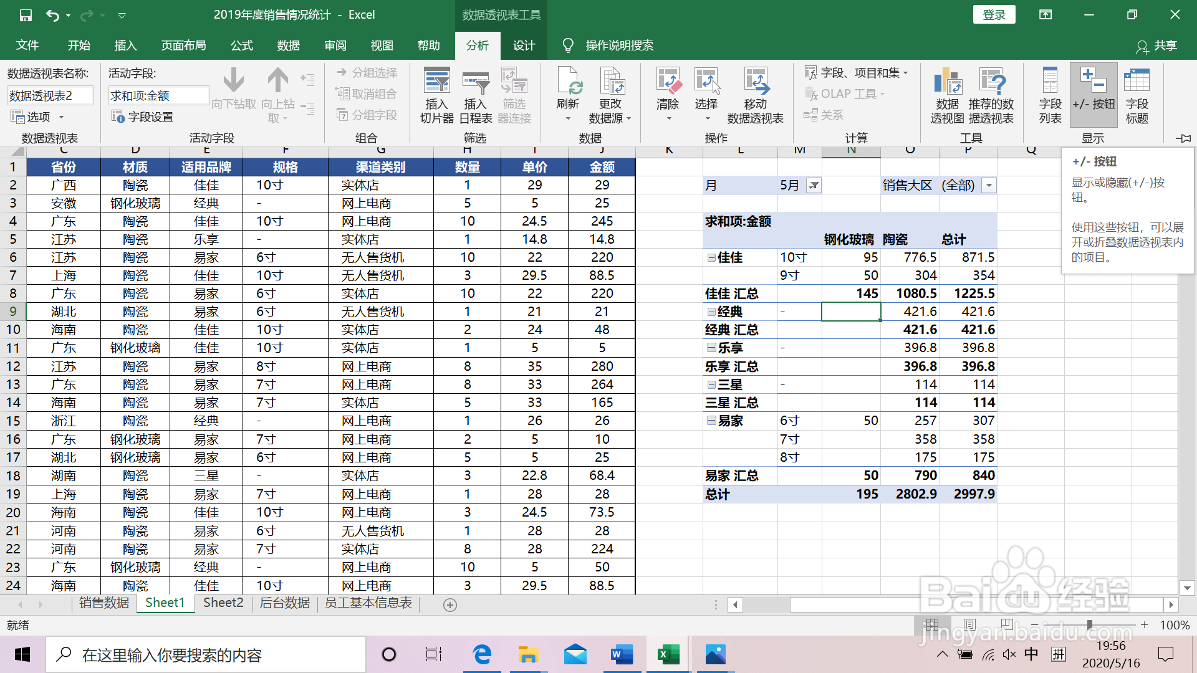This screenshot has width=1197, height=673.
Task: Open the 后台数据 sheet tab
Action: tap(285, 603)
